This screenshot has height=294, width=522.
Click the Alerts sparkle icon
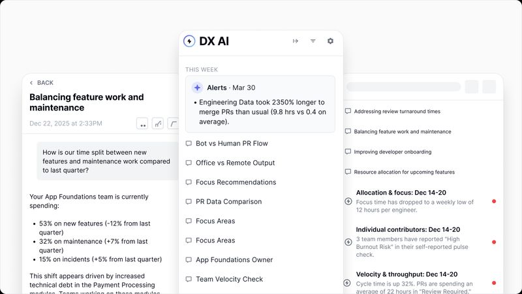197,88
